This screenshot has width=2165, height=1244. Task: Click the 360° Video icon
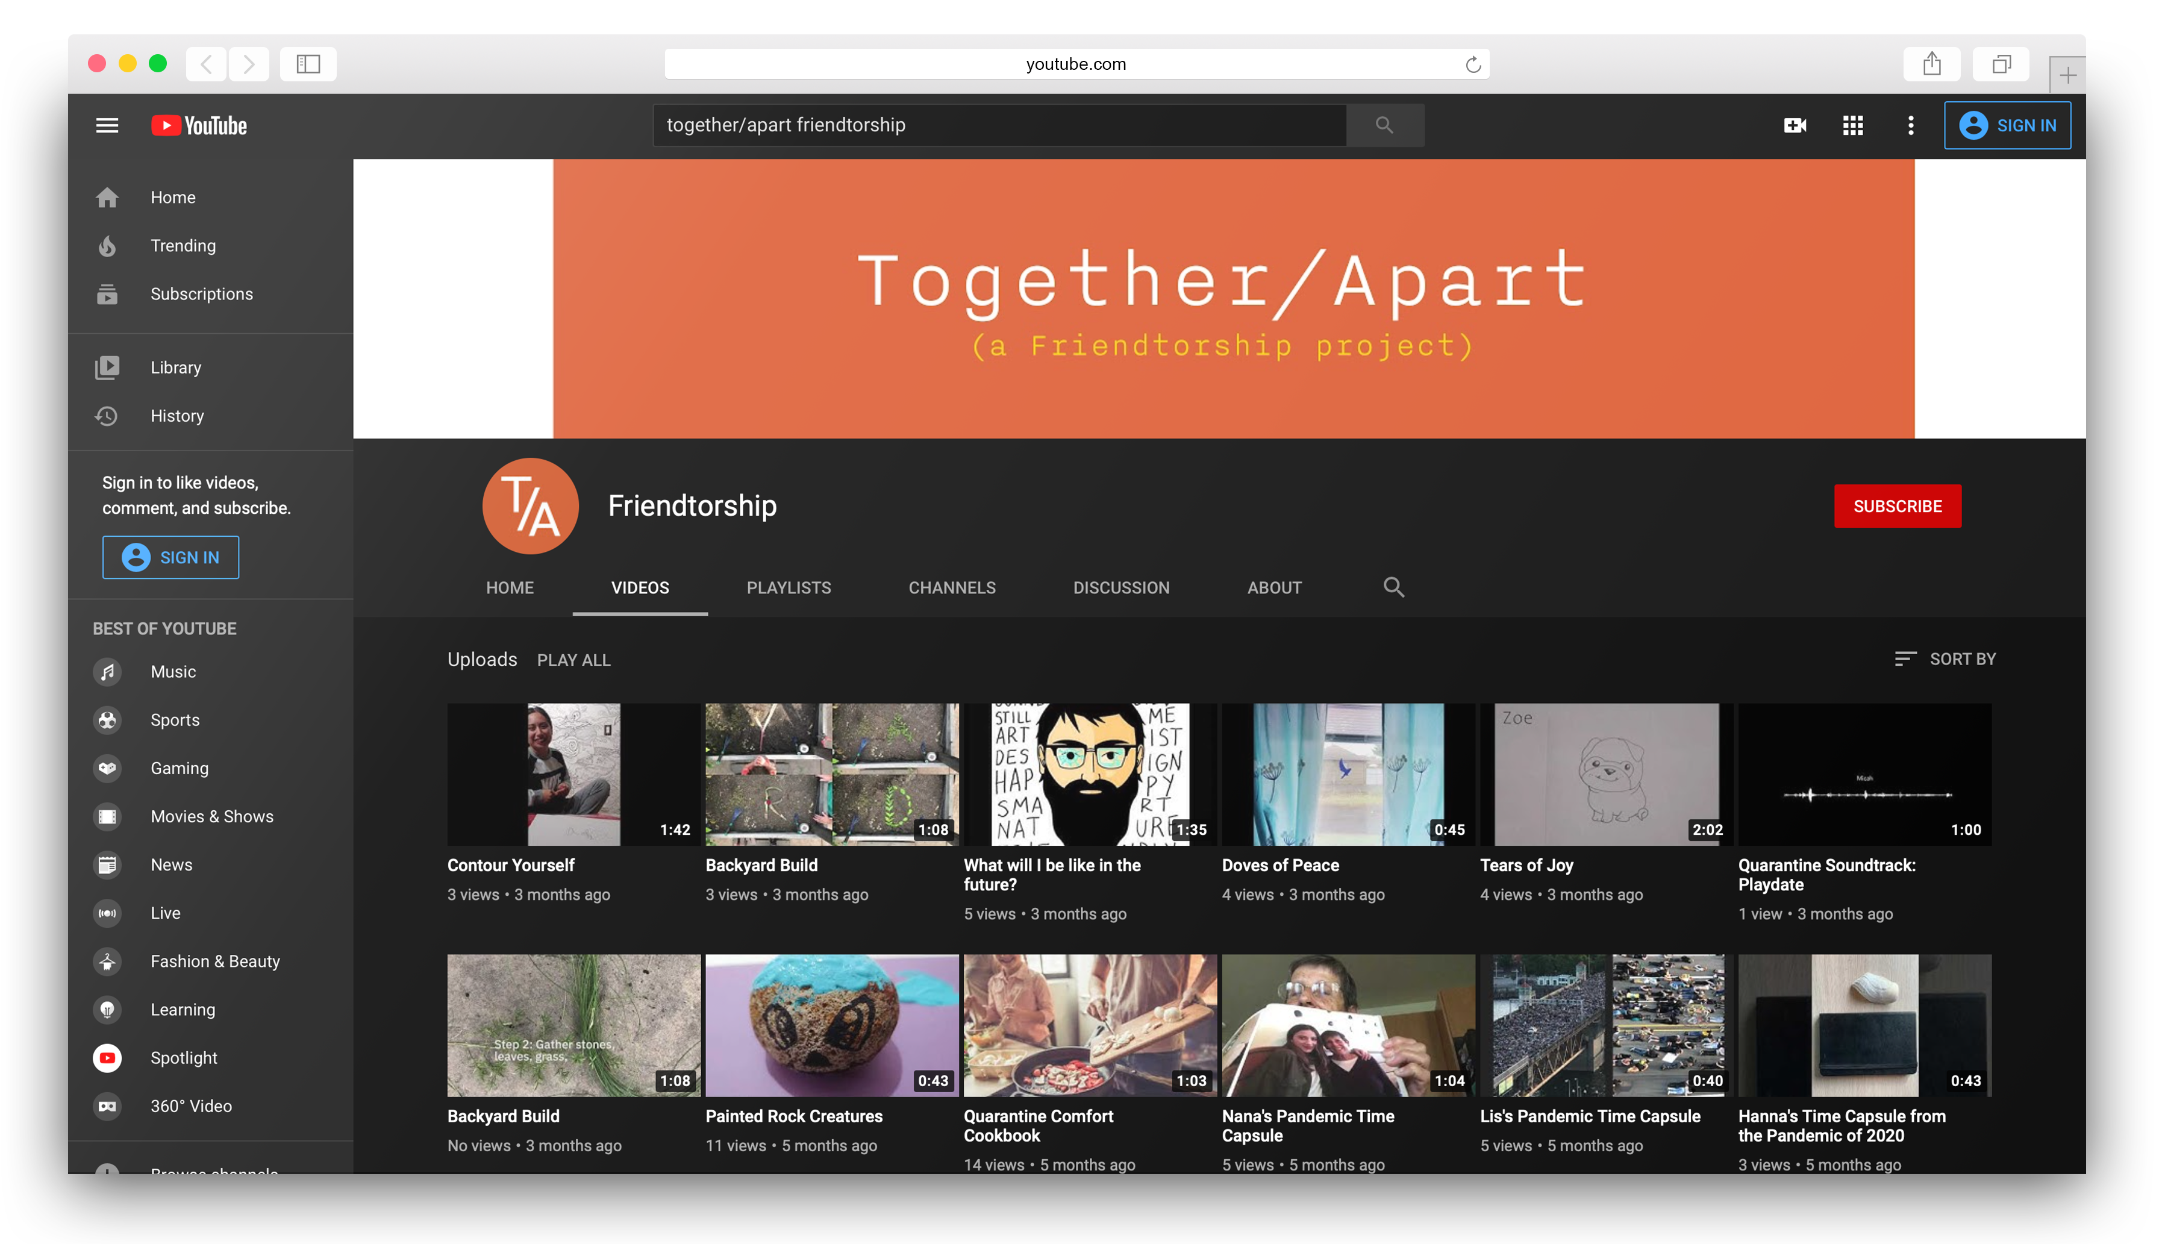point(107,1107)
